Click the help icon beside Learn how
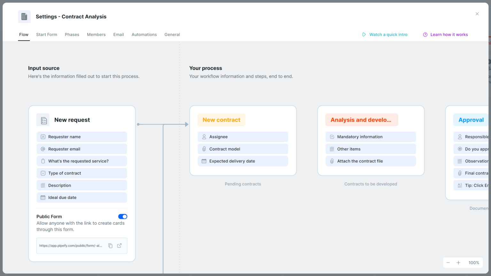This screenshot has width=491, height=276. (x=425, y=34)
